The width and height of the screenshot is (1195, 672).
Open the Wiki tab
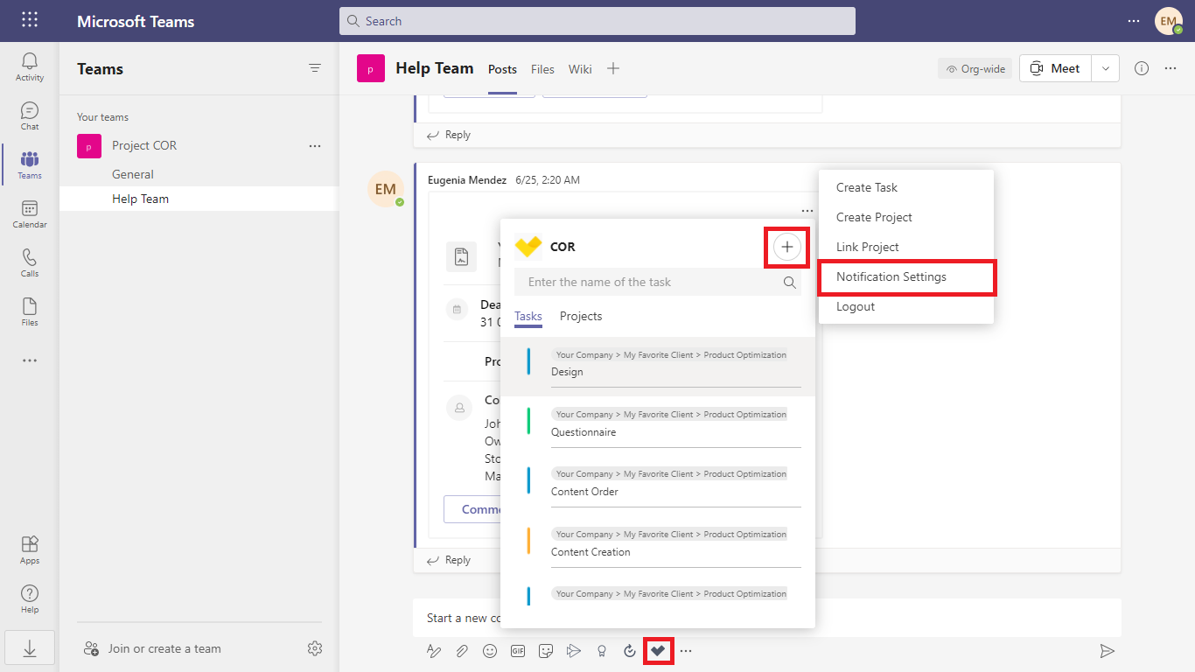pyautogui.click(x=580, y=69)
